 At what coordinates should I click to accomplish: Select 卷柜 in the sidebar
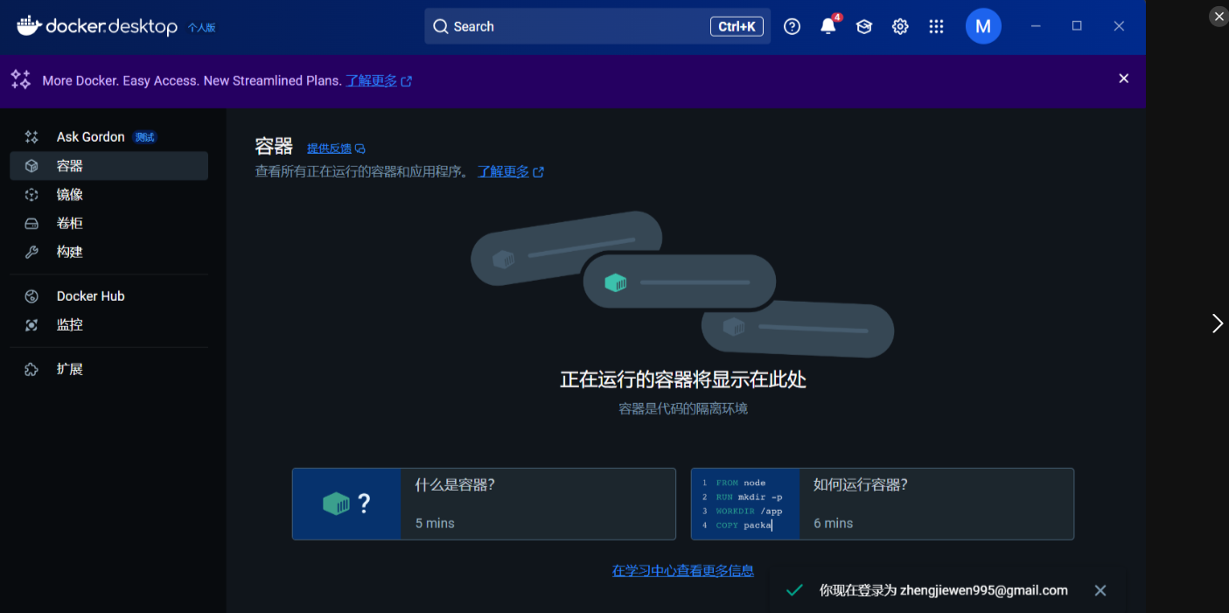(108, 223)
